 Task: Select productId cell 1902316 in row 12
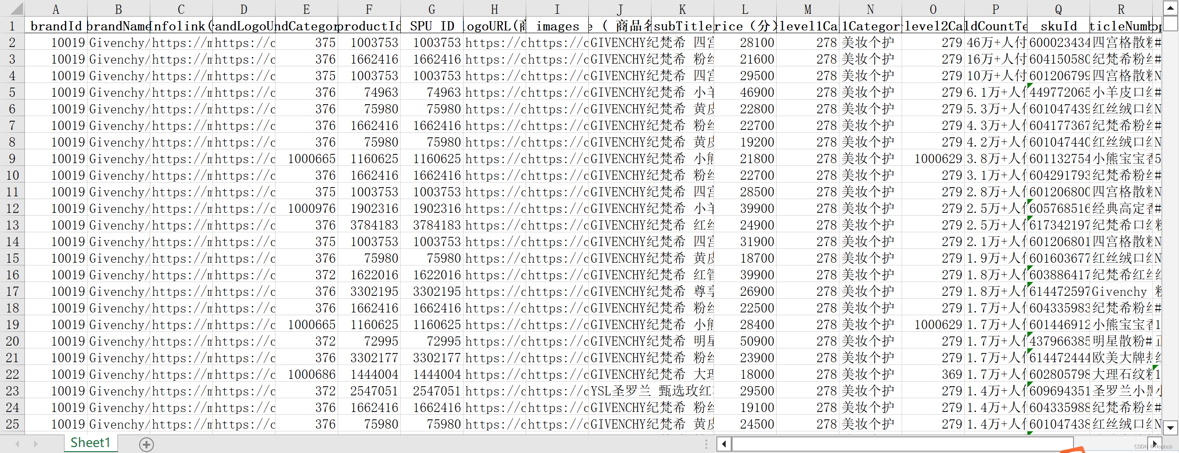(x=369, y=208)
